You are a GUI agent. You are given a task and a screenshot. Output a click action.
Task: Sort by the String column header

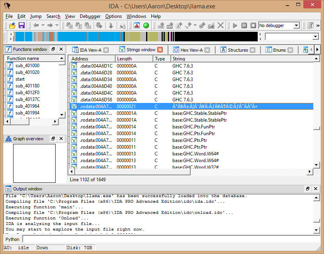[242, 59]
